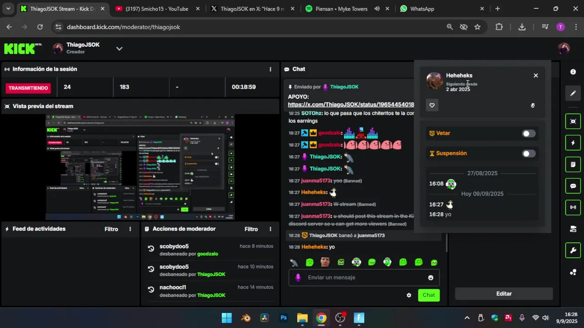Open Windows Start menu
Image resolution: width=584 pixels, height=328 pixels.
point(227,318)
